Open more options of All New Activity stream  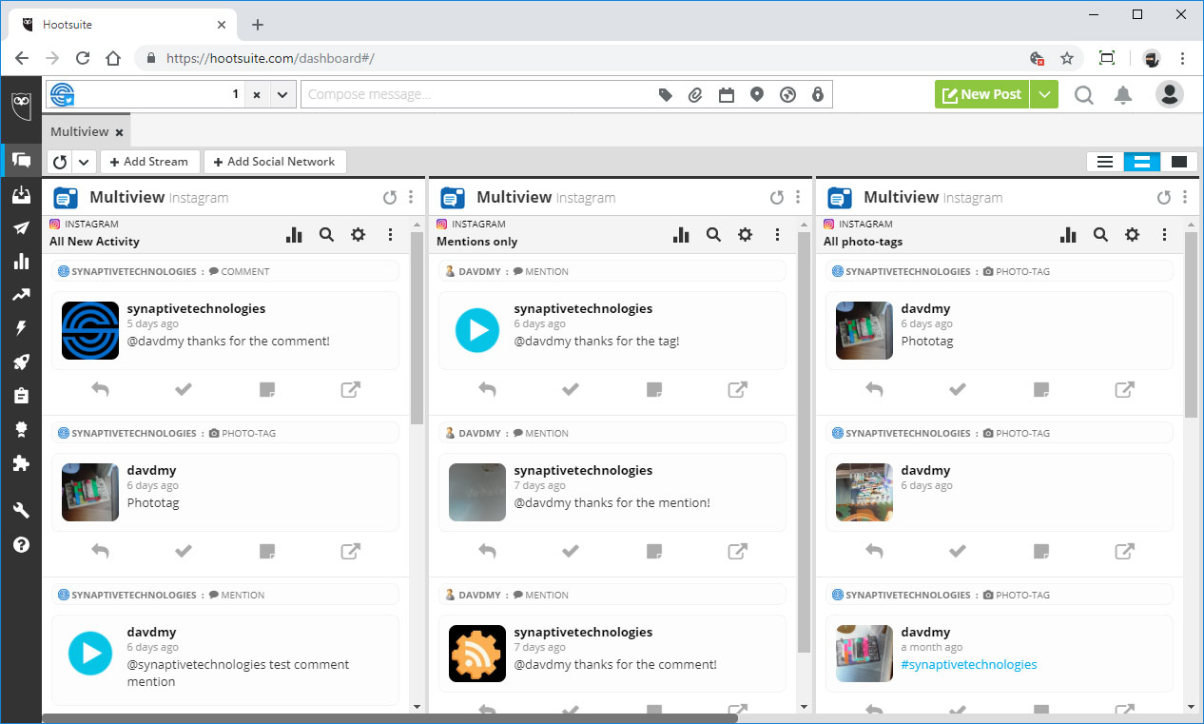coord(390,234)
